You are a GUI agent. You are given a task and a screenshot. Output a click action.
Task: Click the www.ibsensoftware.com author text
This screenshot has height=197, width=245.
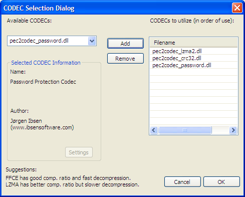[x=42, y=127]
